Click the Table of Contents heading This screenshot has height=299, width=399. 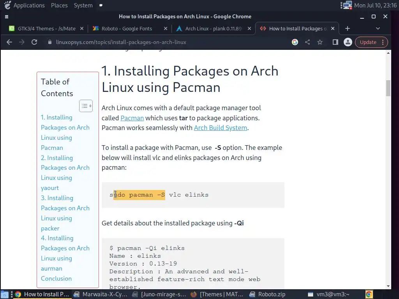(x=57, y=88)
